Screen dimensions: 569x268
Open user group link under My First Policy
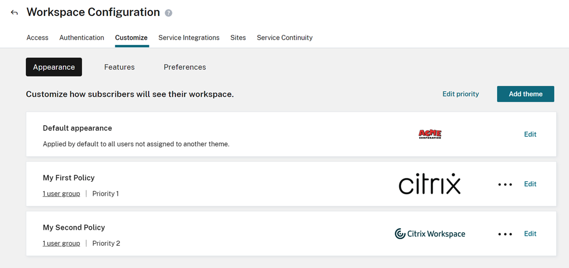pyautogui.click(x=61, y=193)
